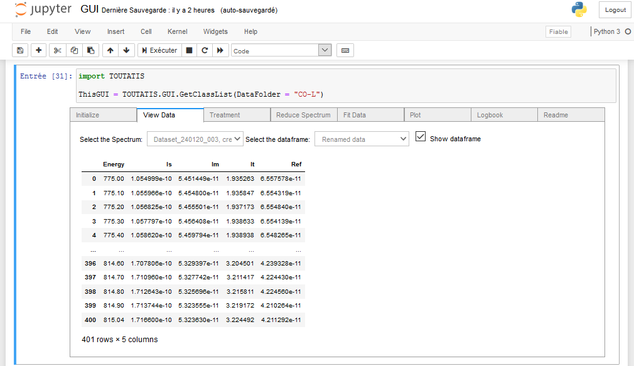Restart kernel and run all icon
Image resolution: width=634 pixels, height=366 pixels.
point(220,51)
